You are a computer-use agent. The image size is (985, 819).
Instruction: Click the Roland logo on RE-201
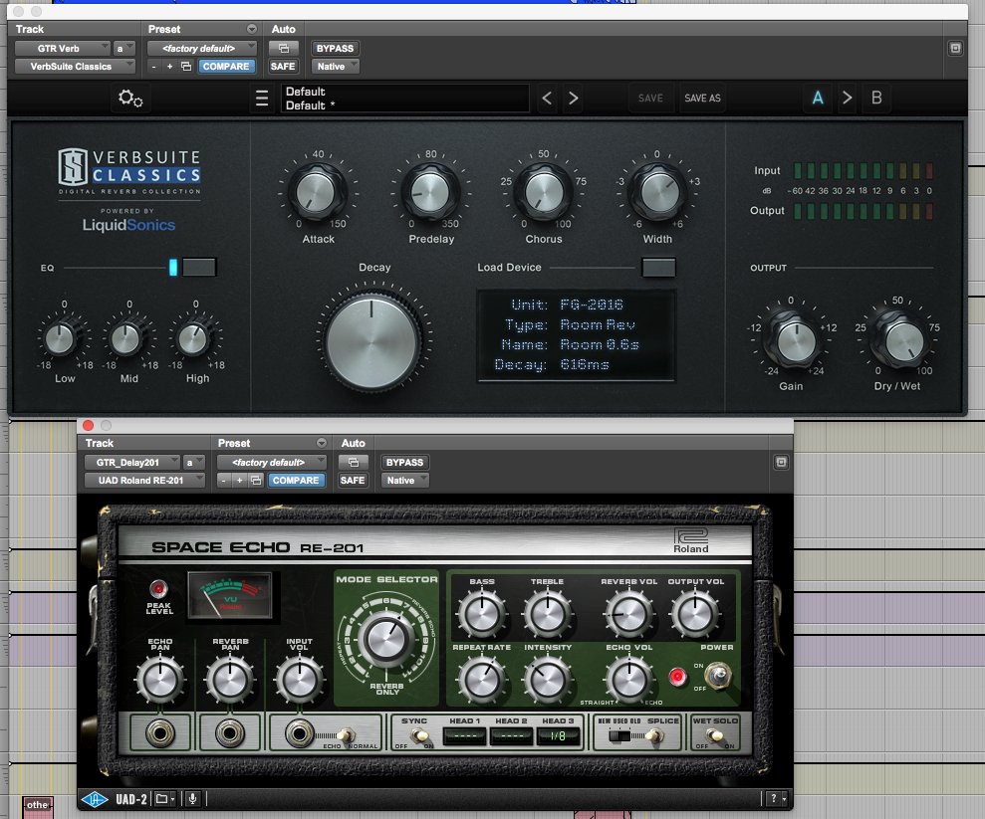point(691,540)
